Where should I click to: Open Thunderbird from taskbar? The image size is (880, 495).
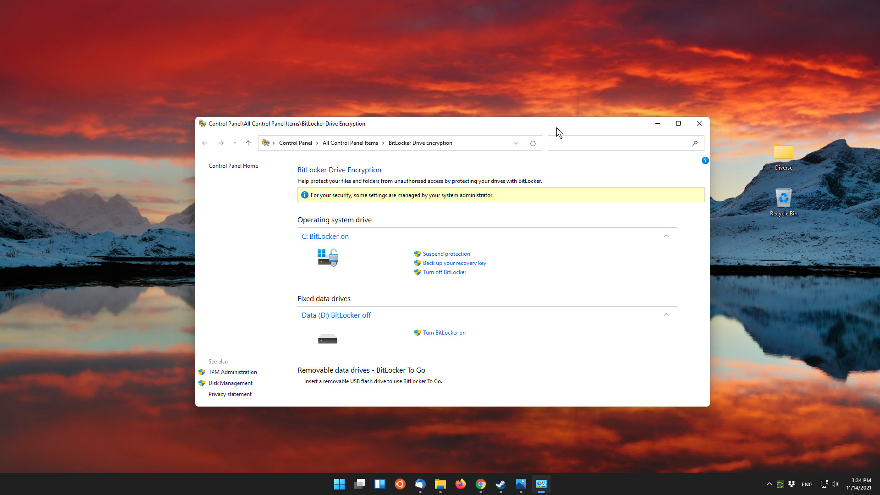(x=420, y=484)
